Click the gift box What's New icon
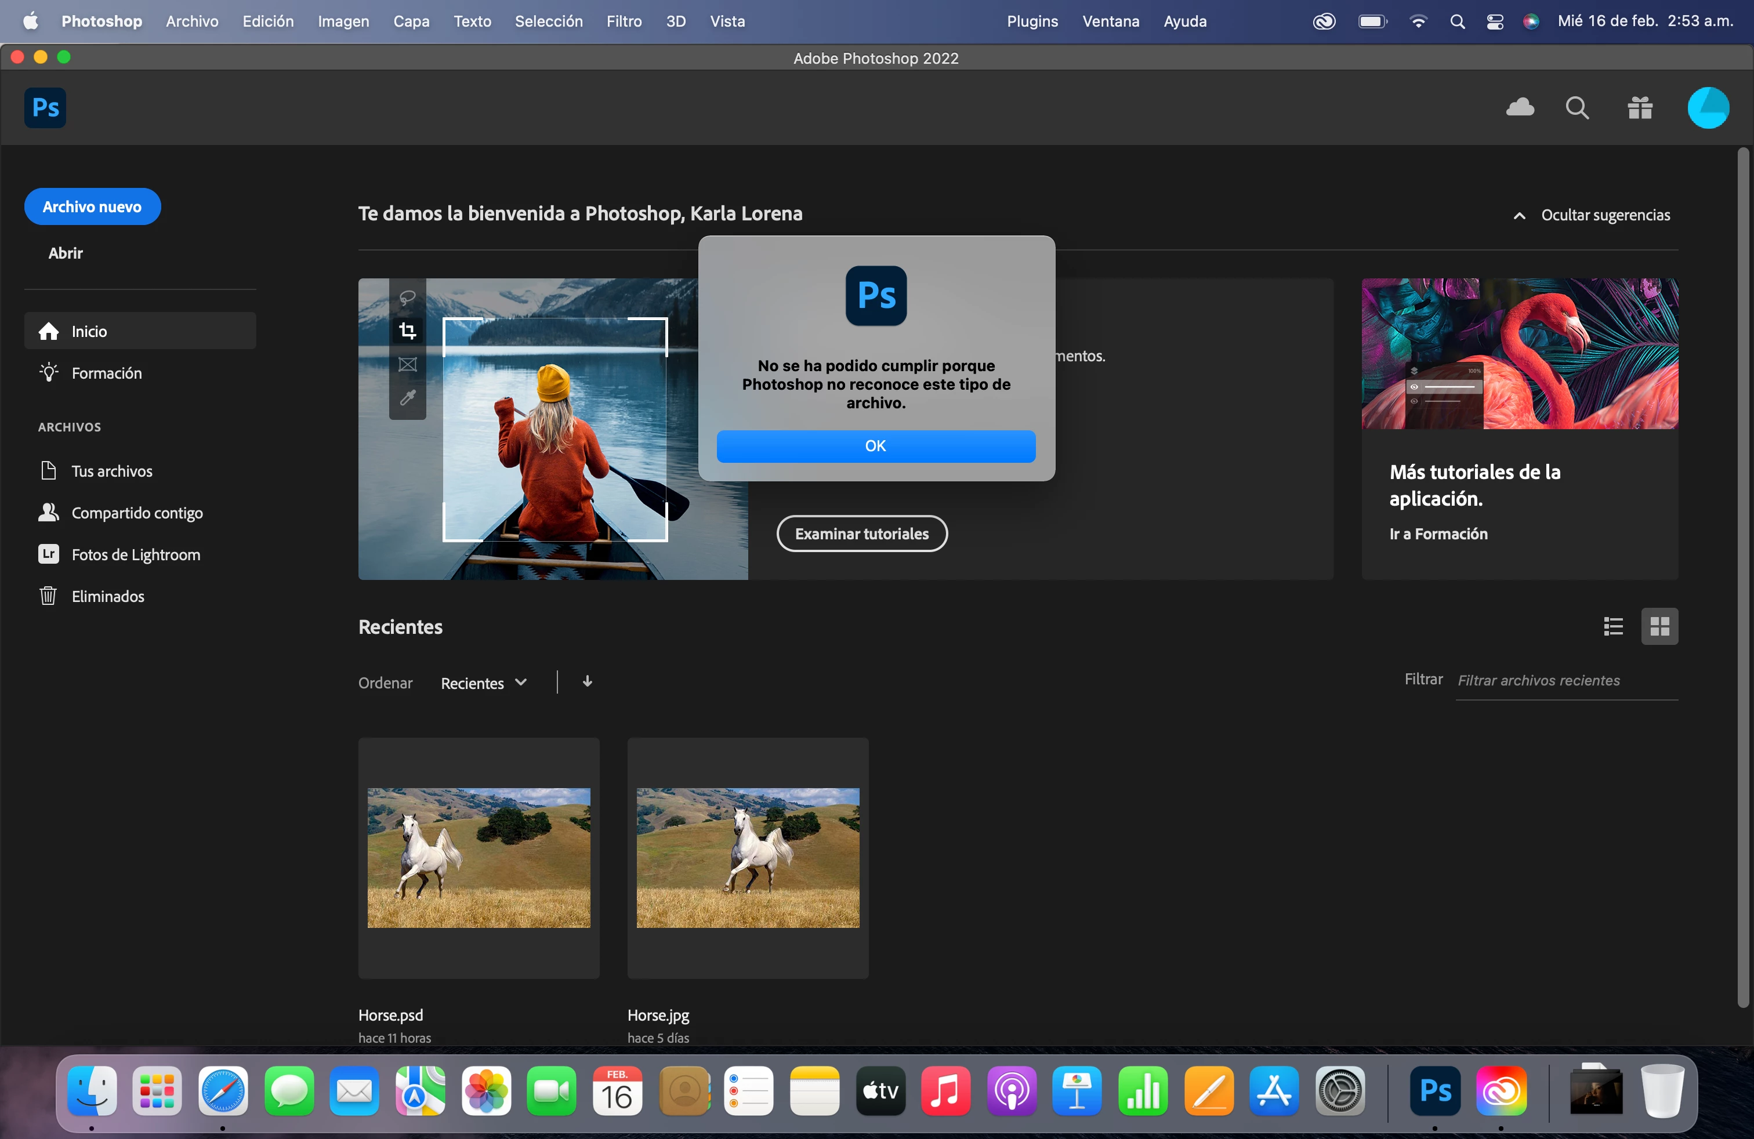1754x1139 pixels. (x=1640, y=108)
